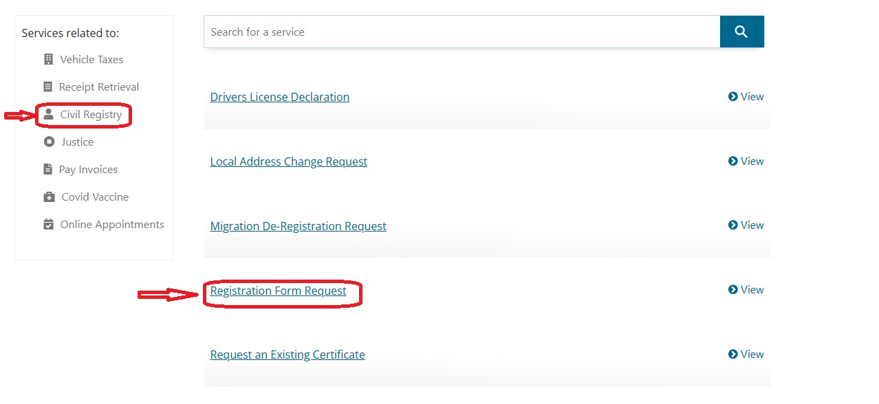Open the Drivers License Declaration link
The height and width of the screenshot is (404, 879).
pyautogui.click(x=279, y=97)
